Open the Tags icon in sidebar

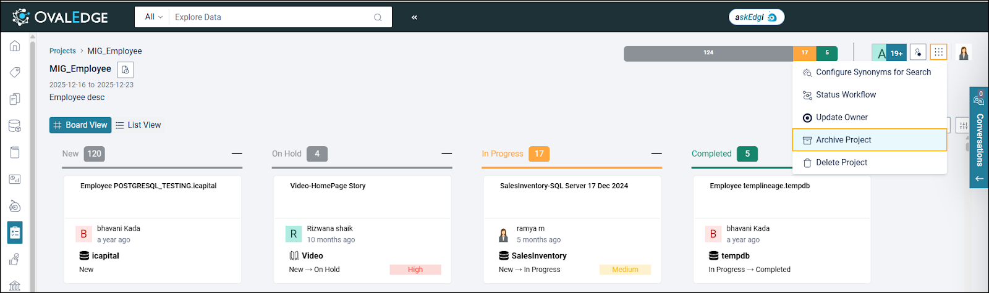tap(15, 72)
